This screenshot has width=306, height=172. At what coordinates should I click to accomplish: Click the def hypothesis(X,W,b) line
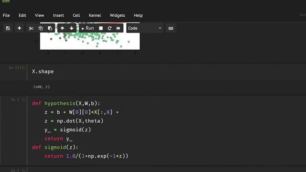pyautogui.click(x=66, y=103)
